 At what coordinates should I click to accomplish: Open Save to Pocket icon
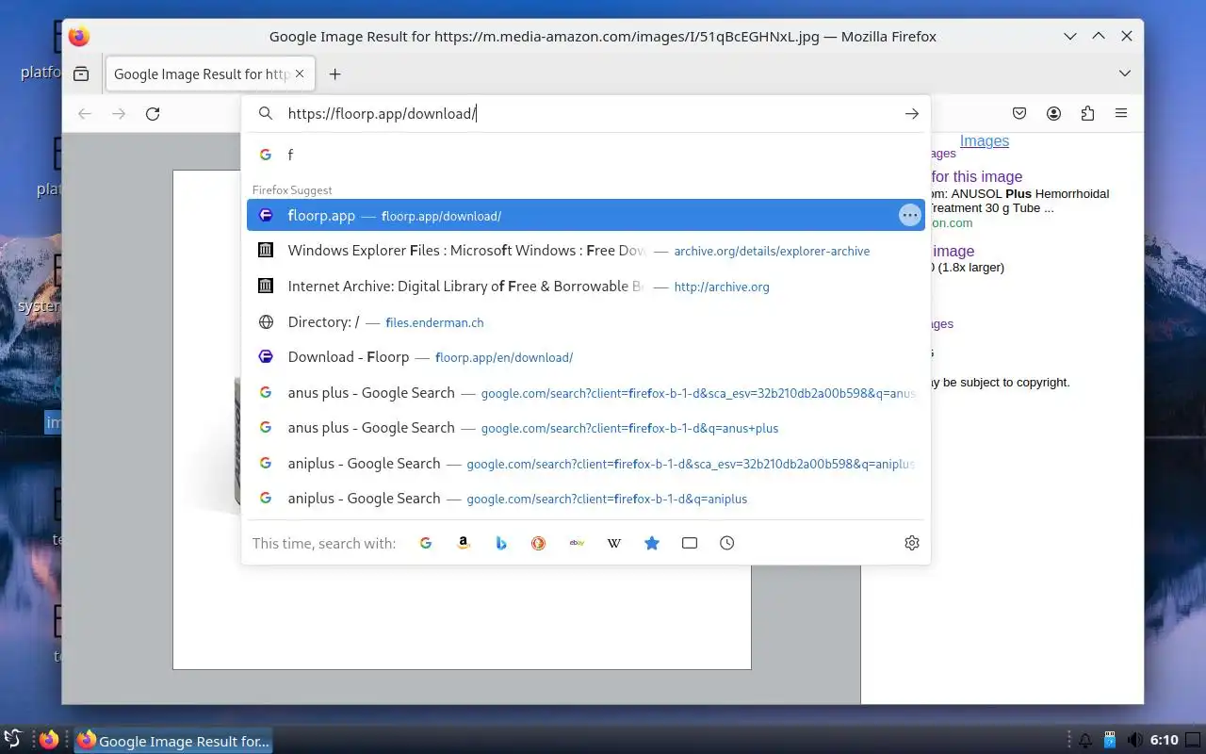click(x=1019, y=113)
